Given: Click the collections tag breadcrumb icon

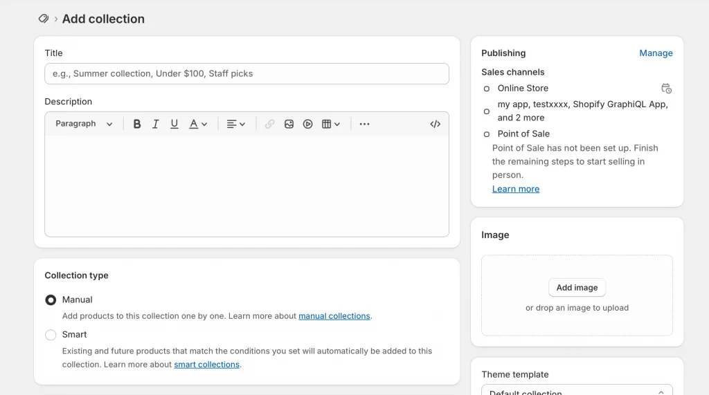Looking at the screenshot, I should click(44, 19).
